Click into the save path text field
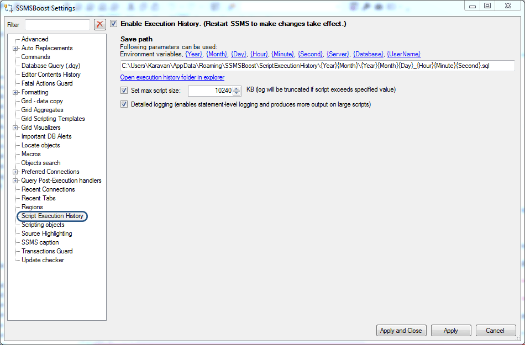Screen dimensions: 525x345 click(317, 66)
